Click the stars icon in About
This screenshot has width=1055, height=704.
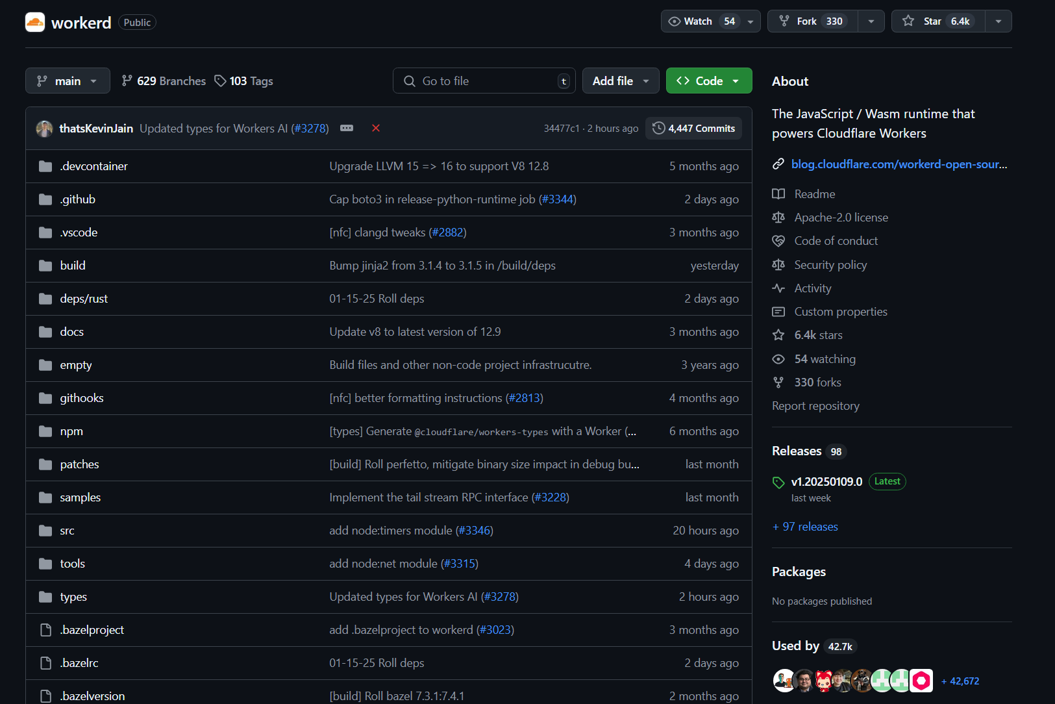pos(778,335)
